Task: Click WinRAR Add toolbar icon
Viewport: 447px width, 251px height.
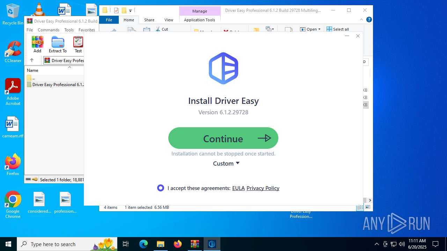Action: [37, 45]
